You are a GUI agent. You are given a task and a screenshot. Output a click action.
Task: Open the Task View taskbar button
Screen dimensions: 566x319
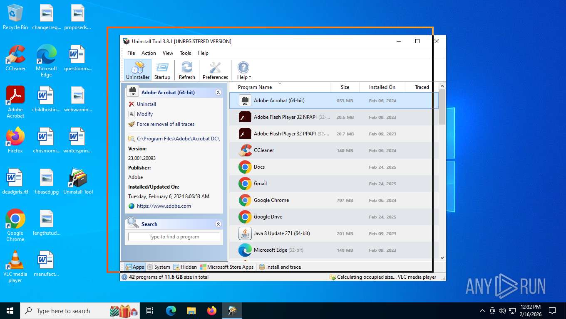pyautogui.click(x=150, y=311)
